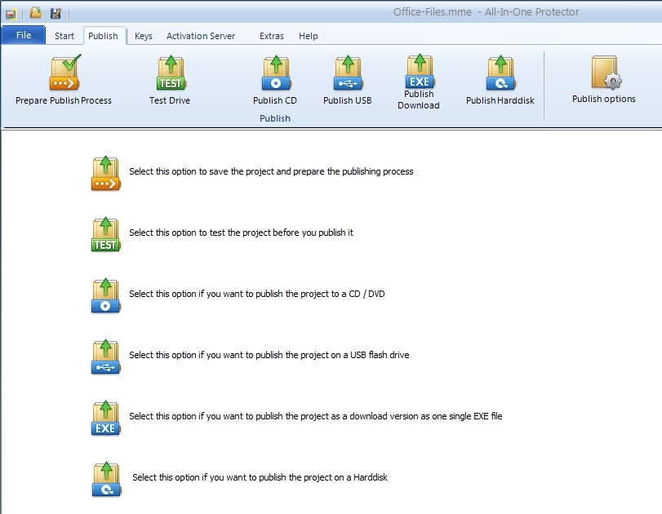Open the Help tab
662x514 pixels.
(x=309, y=36)
